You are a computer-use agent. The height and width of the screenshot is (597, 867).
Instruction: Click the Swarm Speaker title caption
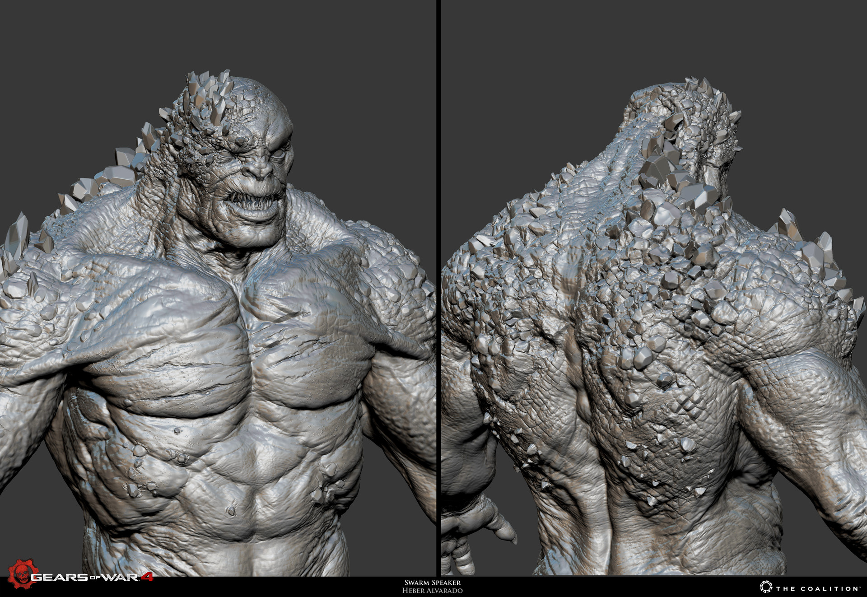[433, 583]
